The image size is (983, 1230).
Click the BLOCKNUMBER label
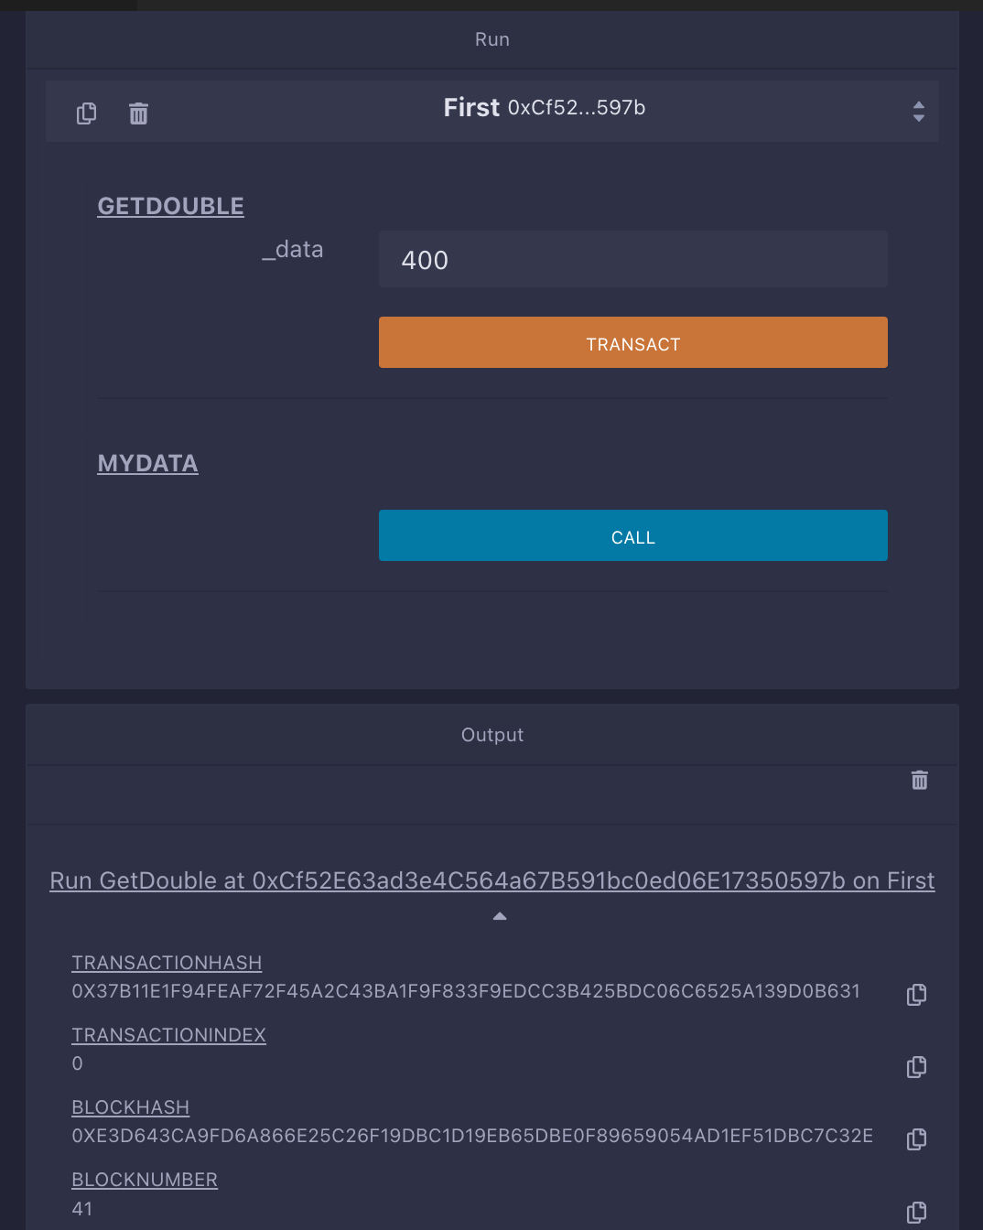click(x=145, y=1180)
